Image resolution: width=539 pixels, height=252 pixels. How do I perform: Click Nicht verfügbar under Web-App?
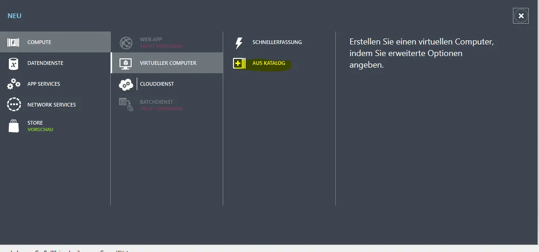pyautogui.click(x=161, y=46)
